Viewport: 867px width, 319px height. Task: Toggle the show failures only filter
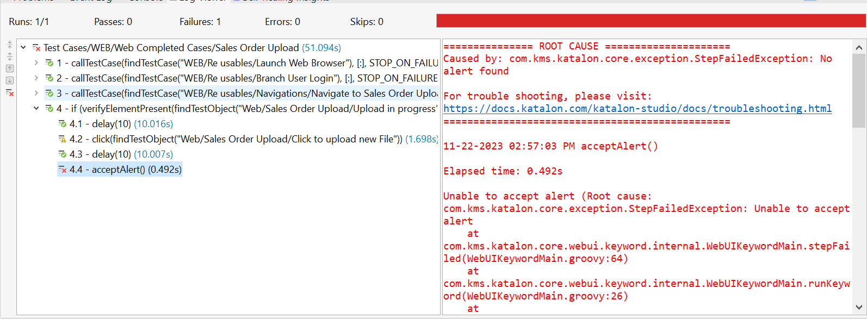10,93
